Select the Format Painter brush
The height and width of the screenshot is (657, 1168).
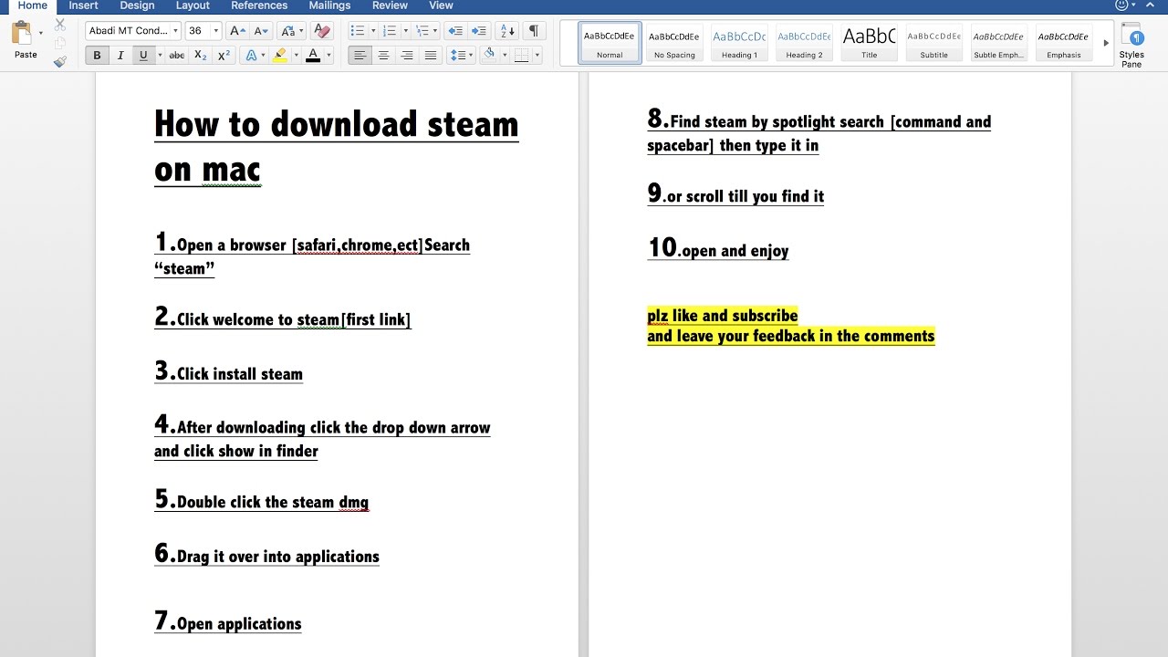(x=60, y=62)
